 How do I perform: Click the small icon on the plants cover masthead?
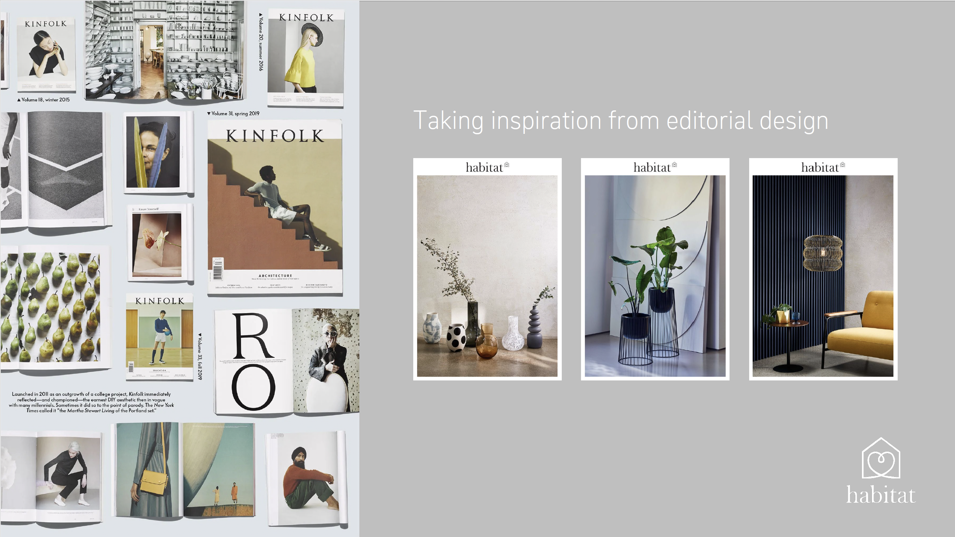674,165
